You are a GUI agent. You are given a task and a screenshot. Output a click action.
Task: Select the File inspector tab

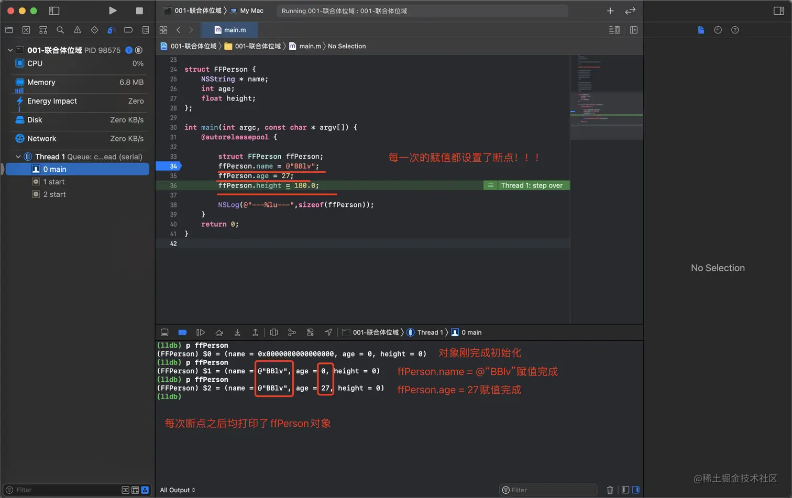pos(701,30)
